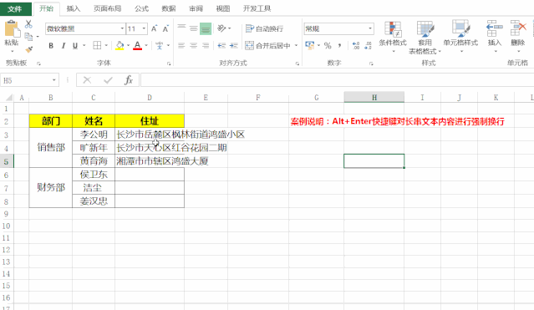Switch to the 开发工具 Developer tab
This screenshot has width=534, height=310.
tap(257, 8)
